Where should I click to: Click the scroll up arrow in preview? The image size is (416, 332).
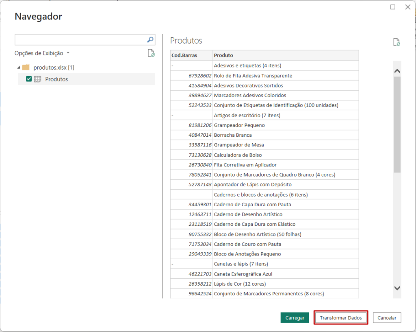tap(397, 71)
